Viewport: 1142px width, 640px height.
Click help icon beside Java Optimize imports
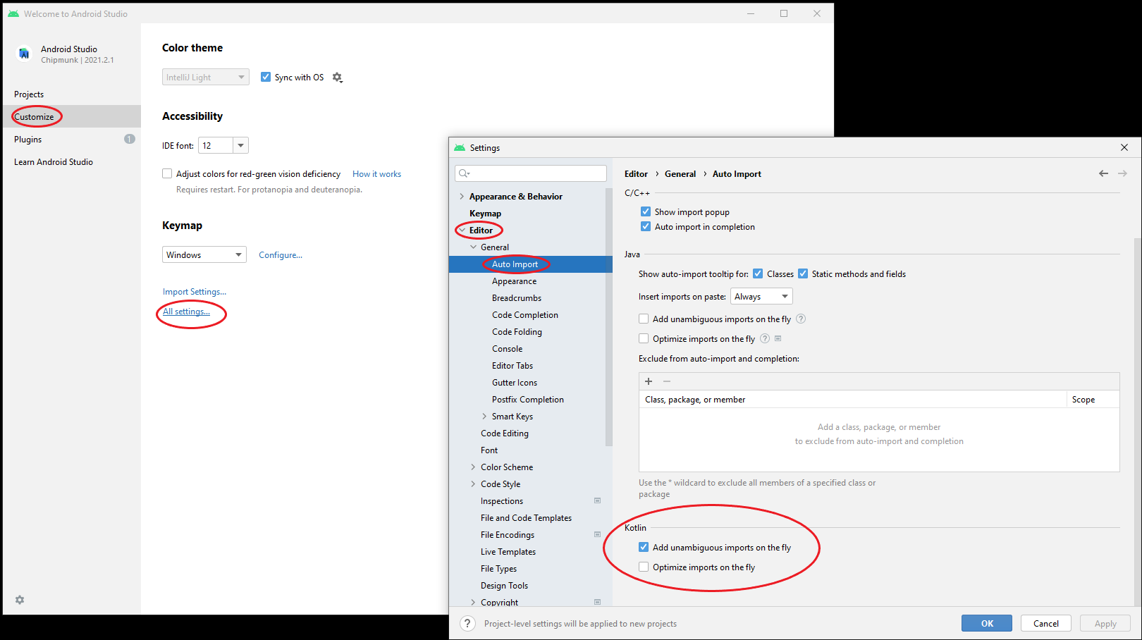pos(765,339)
